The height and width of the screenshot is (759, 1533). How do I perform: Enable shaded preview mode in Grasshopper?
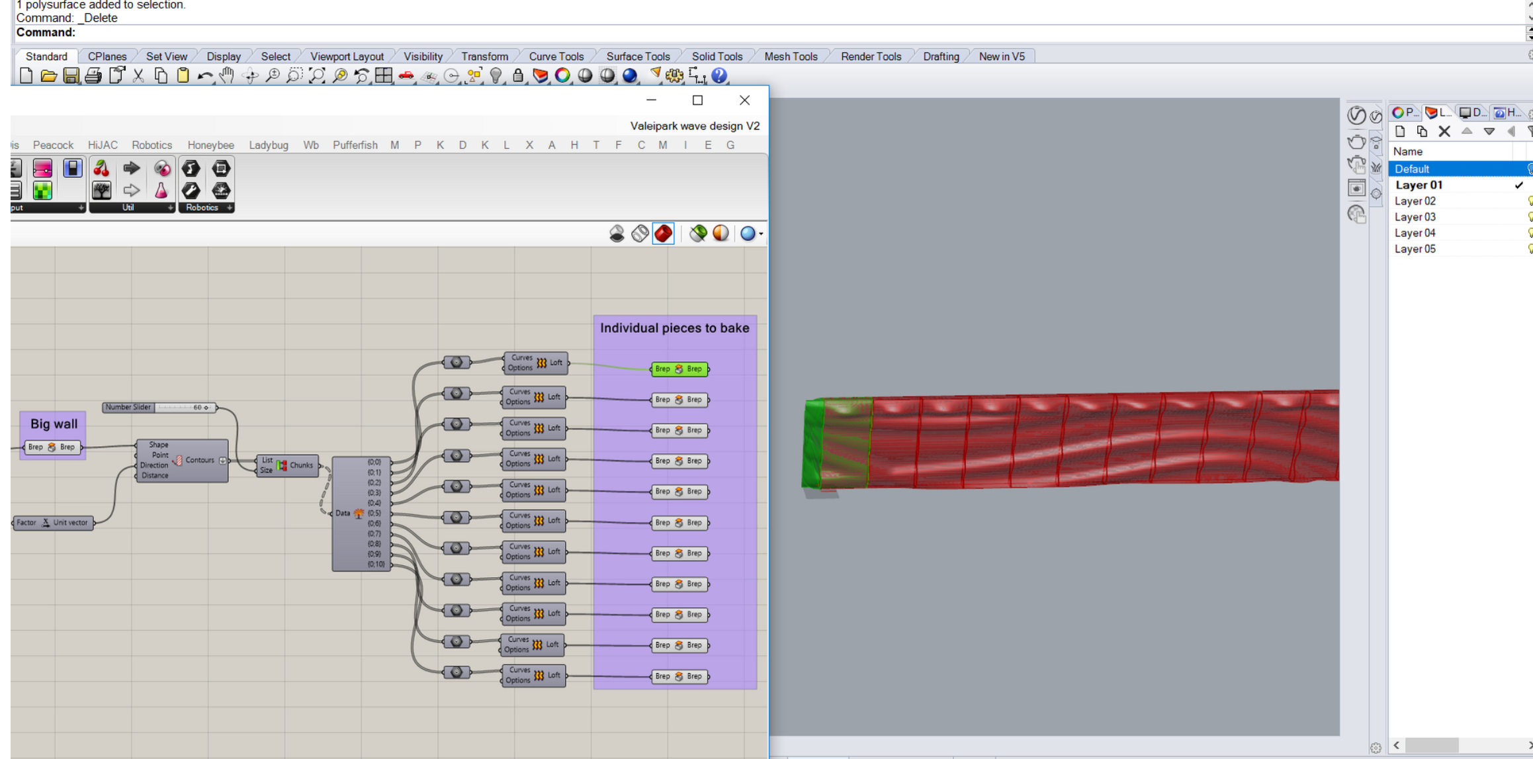(663, 234)
